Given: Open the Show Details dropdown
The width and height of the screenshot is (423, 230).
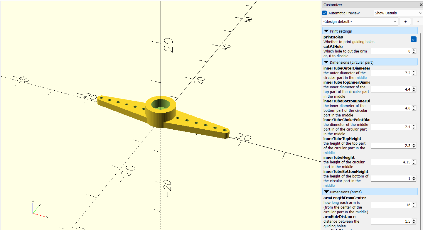Looking at the screenshot, I should pyautogui.click(x=398, y=13).
